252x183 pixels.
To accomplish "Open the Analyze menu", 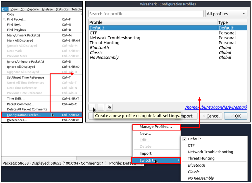I will coord(47,9).
